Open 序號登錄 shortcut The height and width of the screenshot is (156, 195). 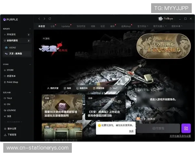[x=98, y=88]
